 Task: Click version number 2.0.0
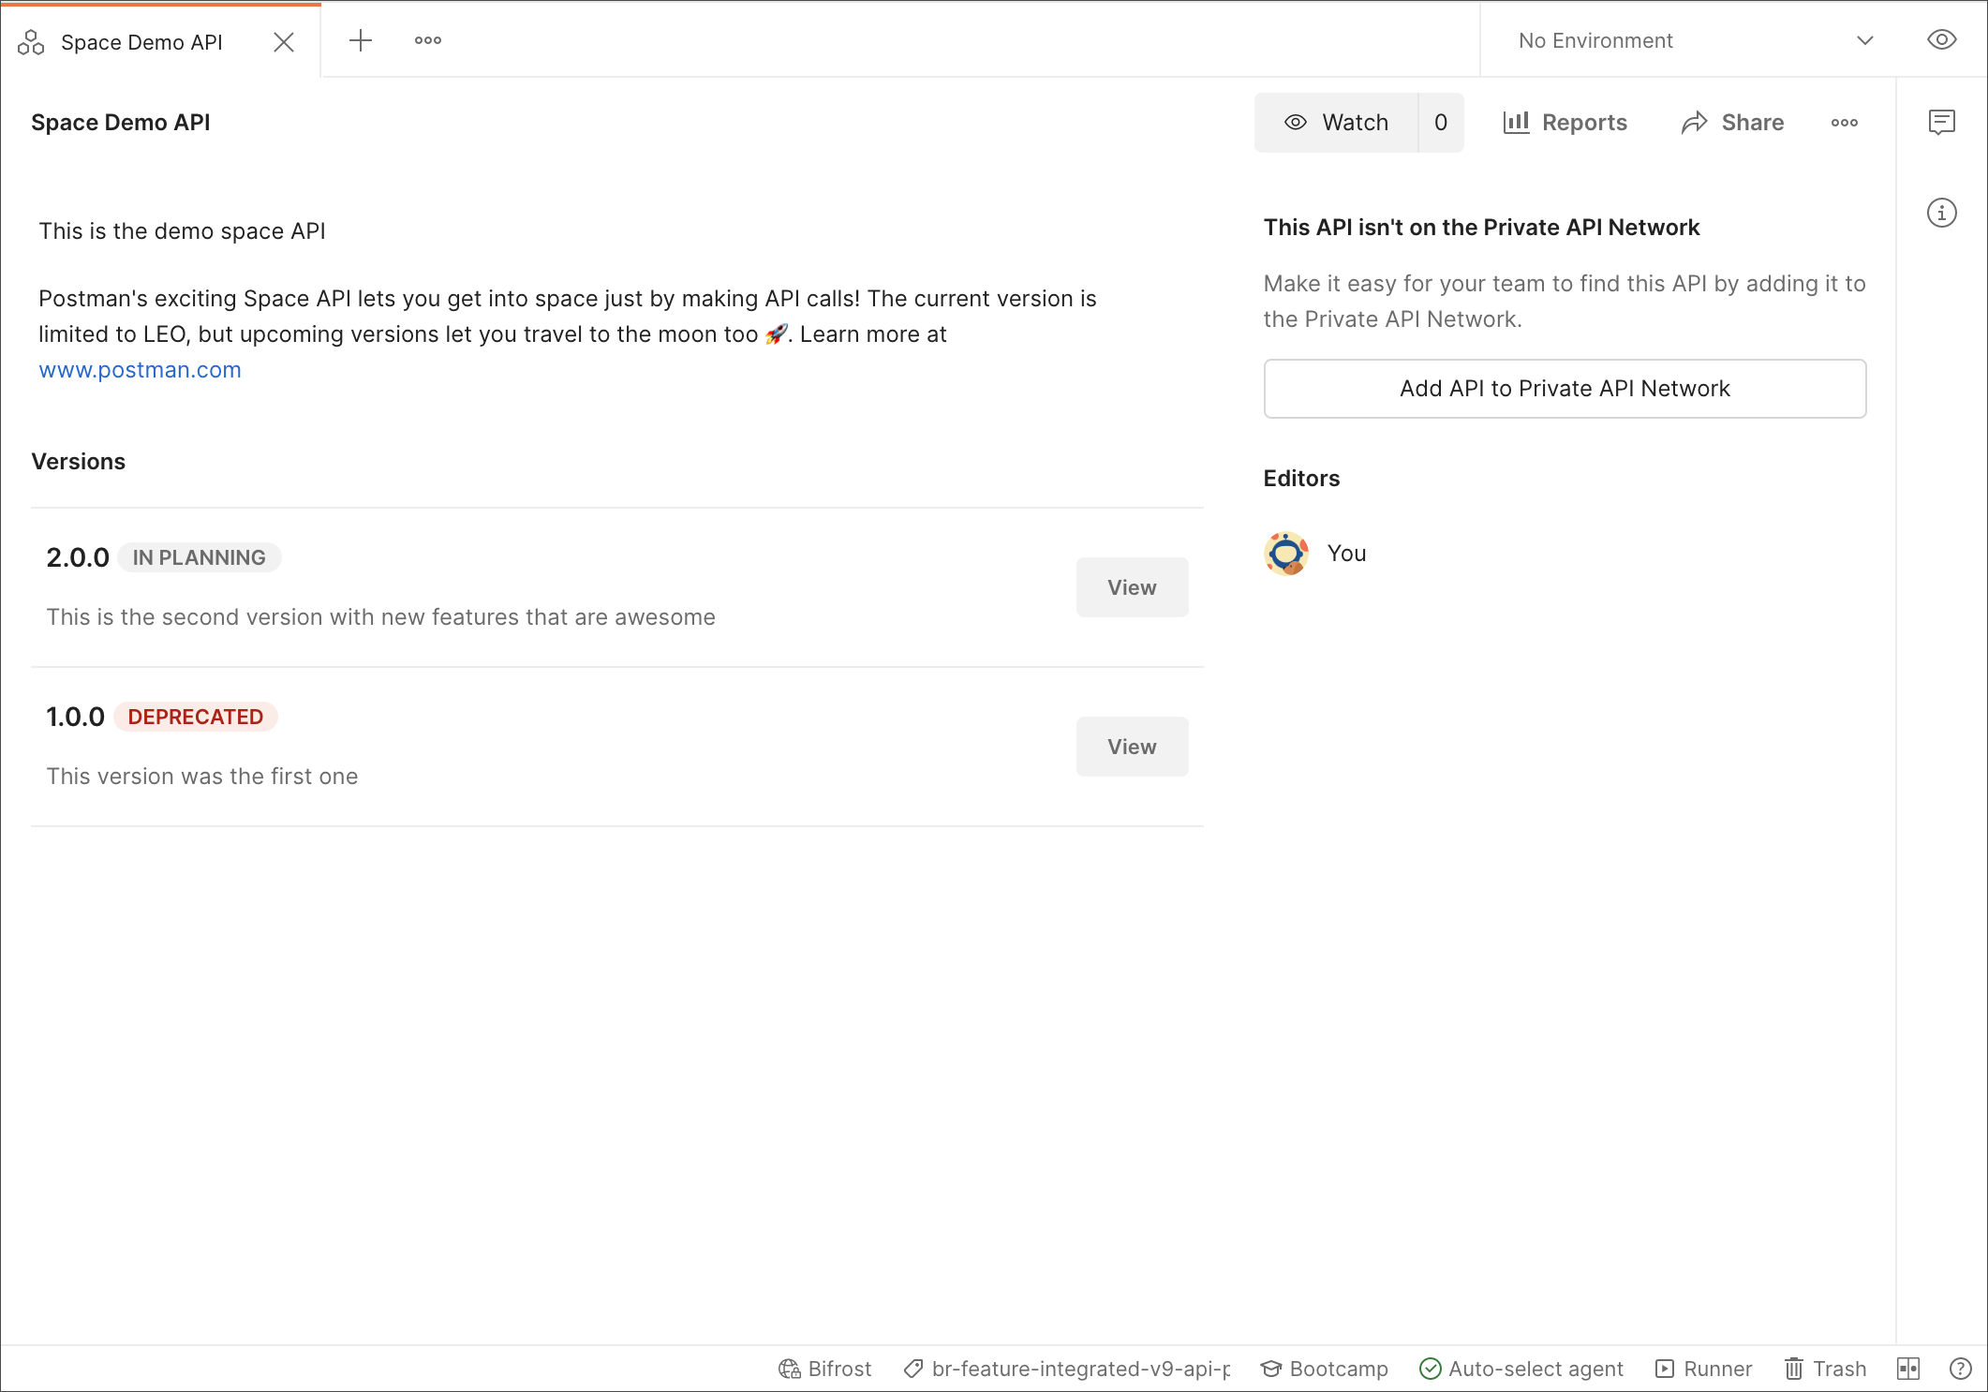tap(78, 557)
